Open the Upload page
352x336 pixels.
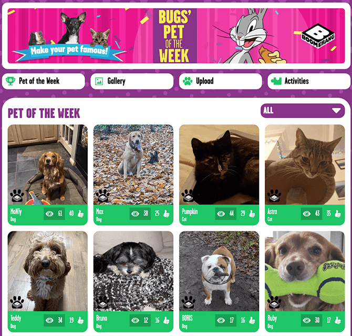click(221, 81)
